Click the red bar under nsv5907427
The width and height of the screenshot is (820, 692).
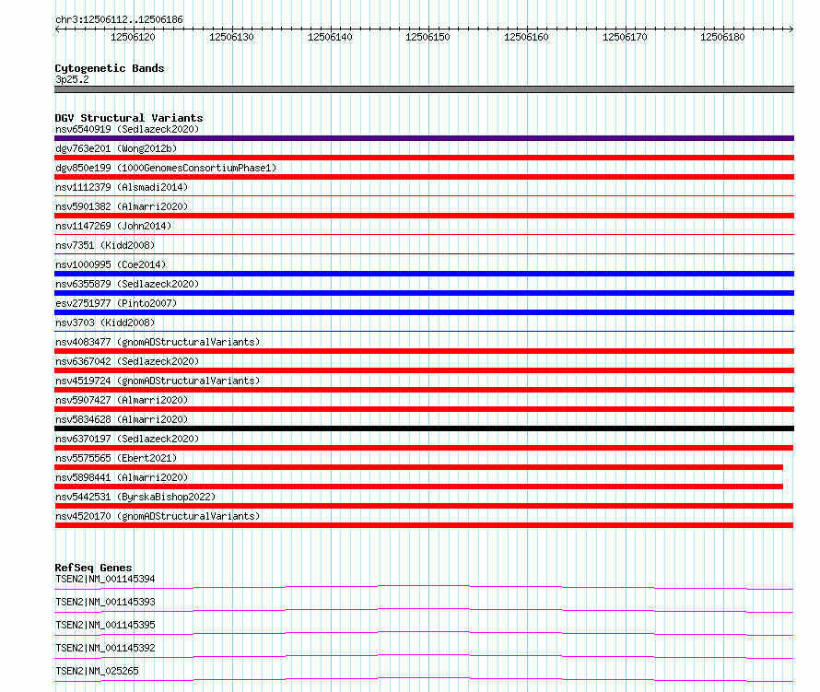coord(424,409)
